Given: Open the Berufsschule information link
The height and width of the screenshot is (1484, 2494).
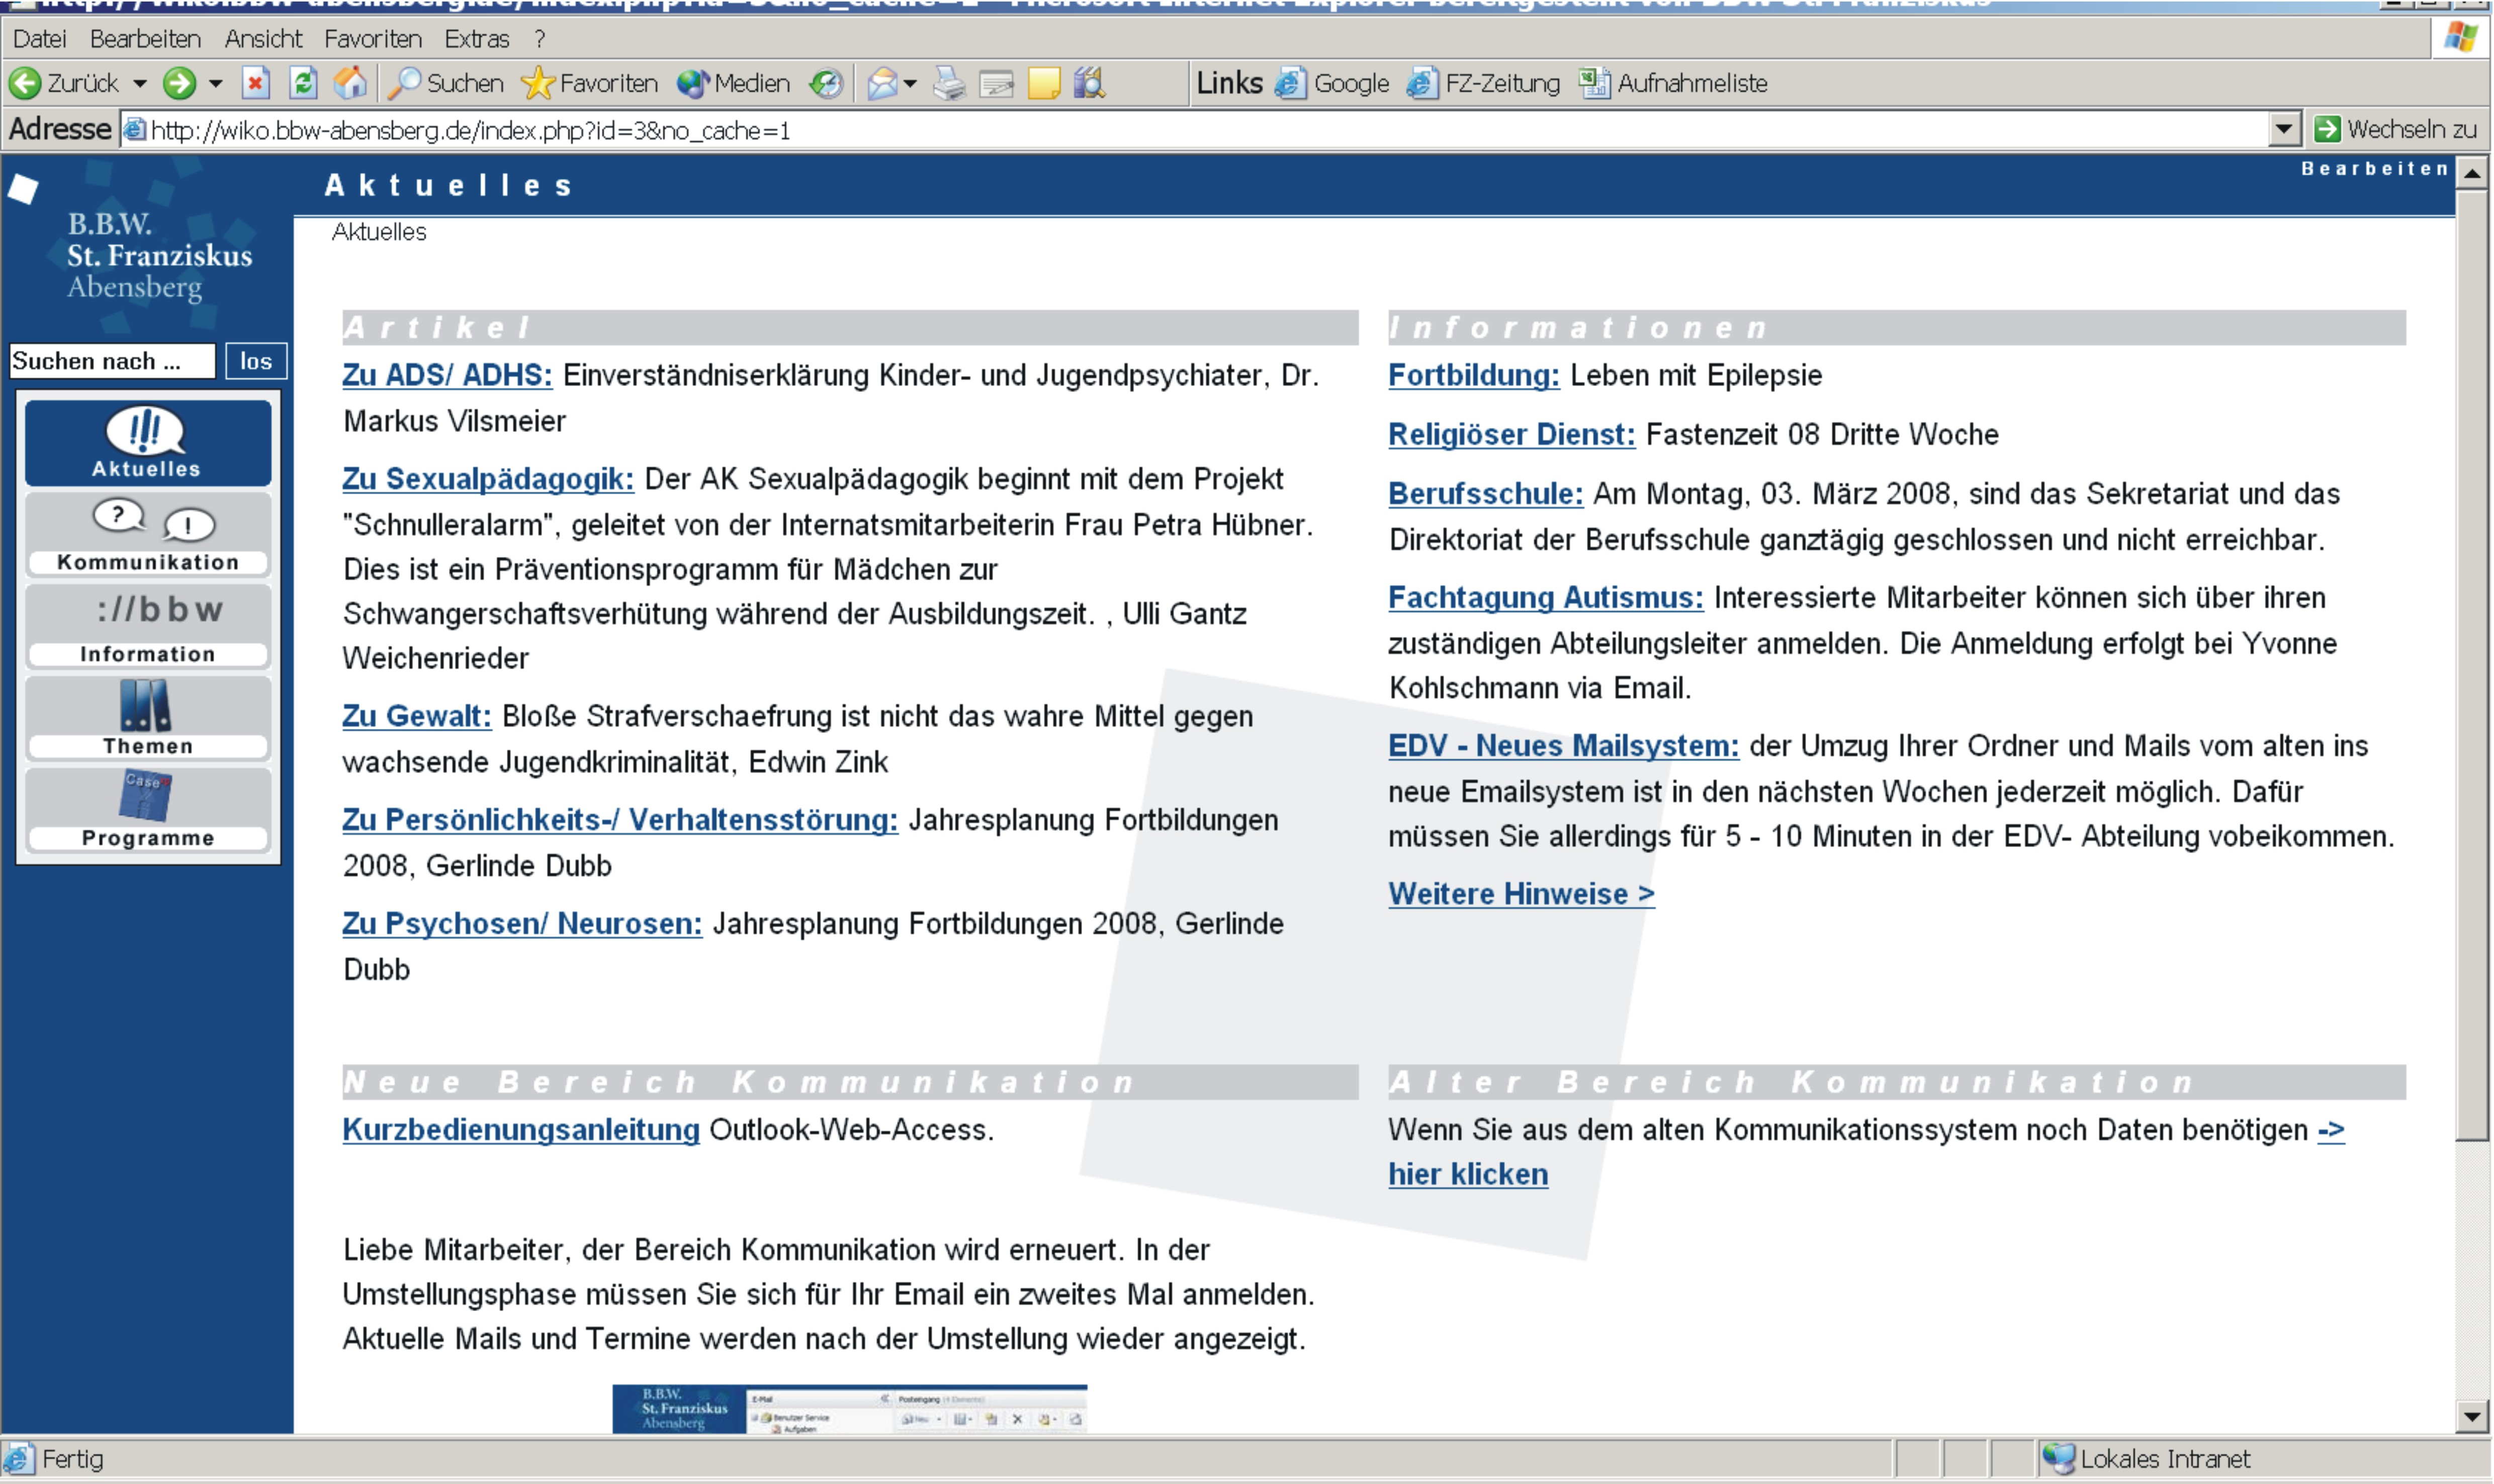Looking at the screenshot, I should pos(1486,494).
